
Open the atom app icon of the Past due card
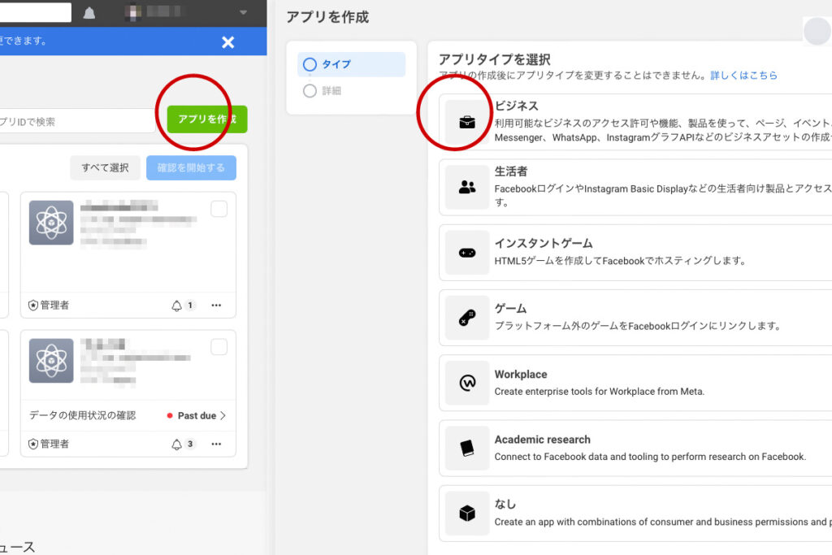pyautogui.click(x=51, y=361)
